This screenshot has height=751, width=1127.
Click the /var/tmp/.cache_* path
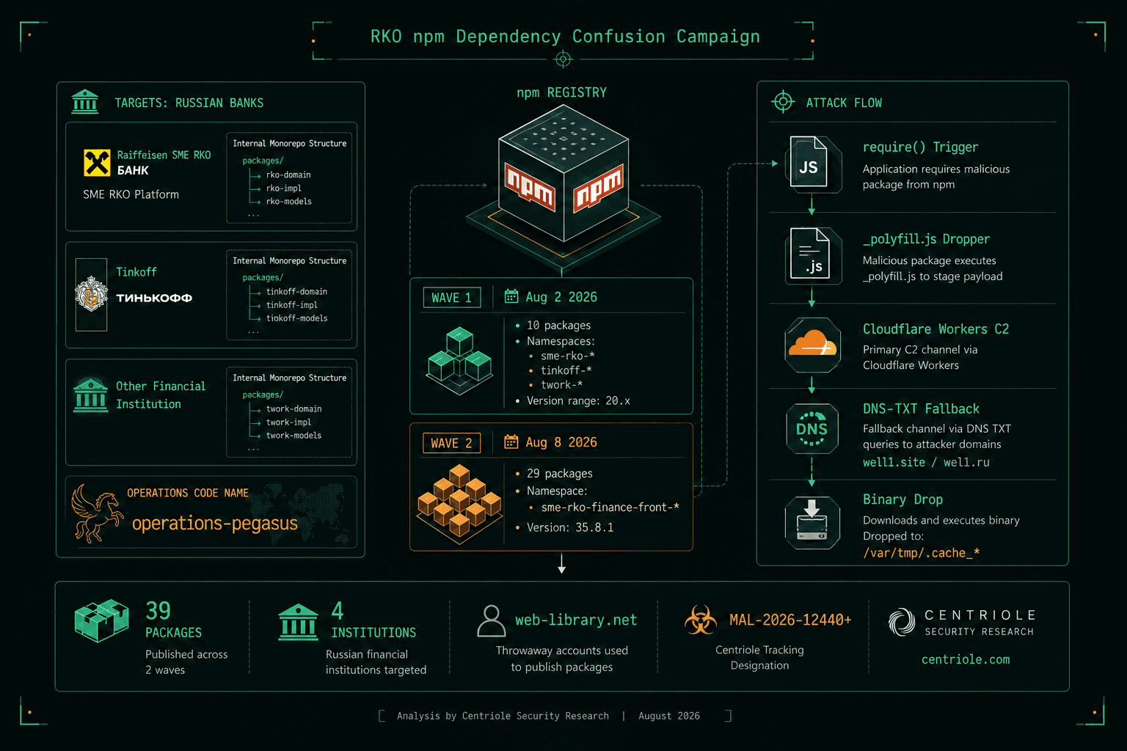tap(922, 553)
